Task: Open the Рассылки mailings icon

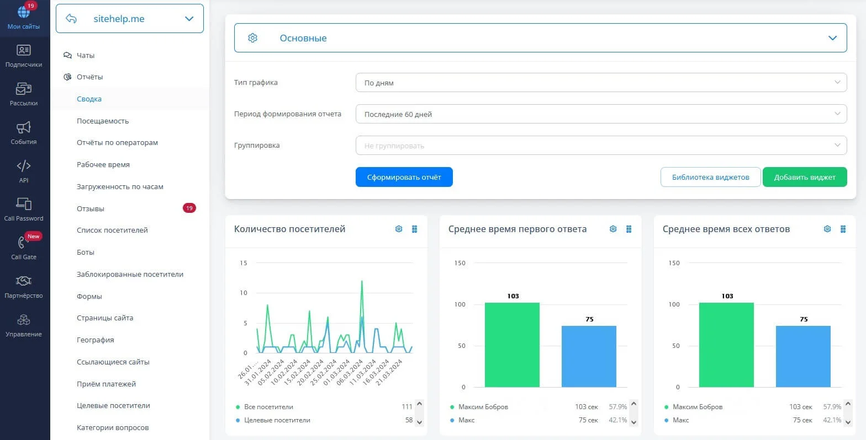Action: 24,89
